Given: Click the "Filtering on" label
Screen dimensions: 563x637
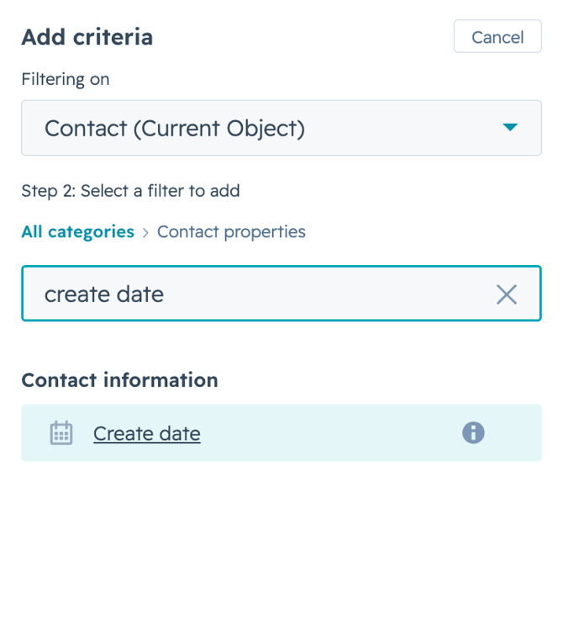Looking at the screenshot, I should (65, 80).
